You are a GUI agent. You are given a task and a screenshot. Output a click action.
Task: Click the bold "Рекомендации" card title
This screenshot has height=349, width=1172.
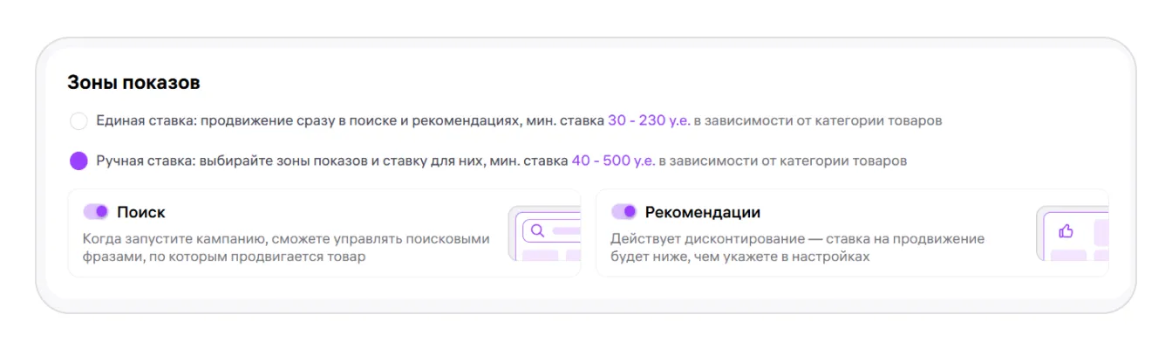click(702, 212)
